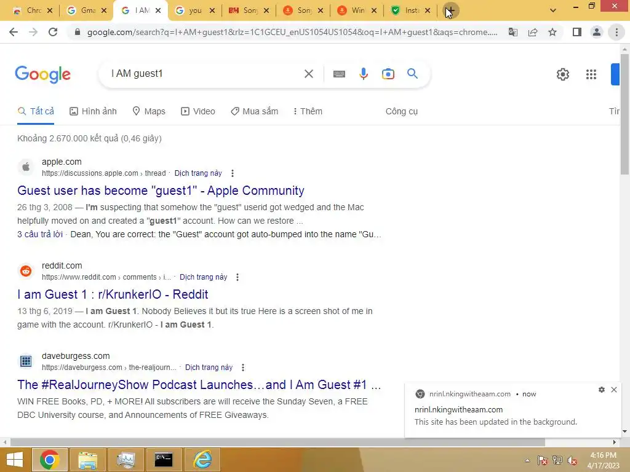The width and height of the screenshot is (630, 472).
Task: Start voice search with microphone
Action: point(364,74)
